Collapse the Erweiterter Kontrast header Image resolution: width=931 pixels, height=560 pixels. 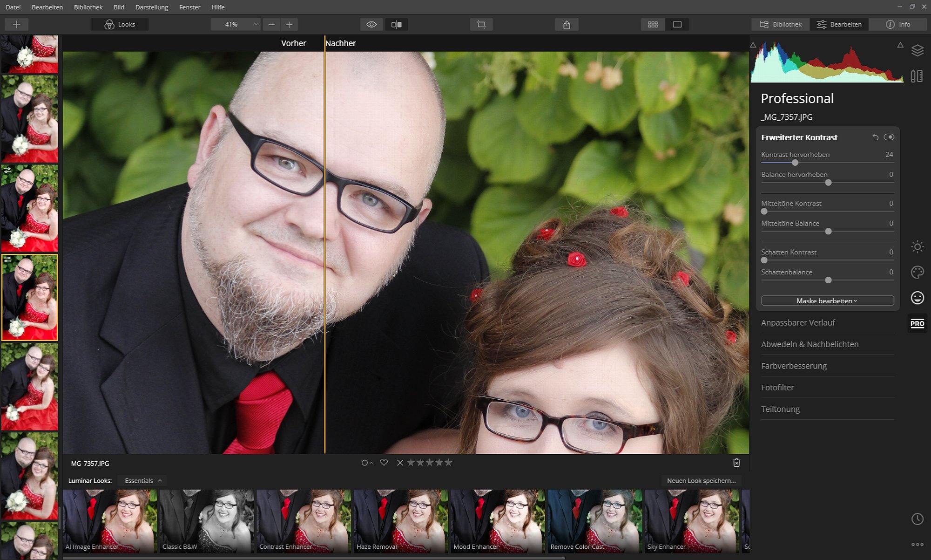(x=799, y=137)
